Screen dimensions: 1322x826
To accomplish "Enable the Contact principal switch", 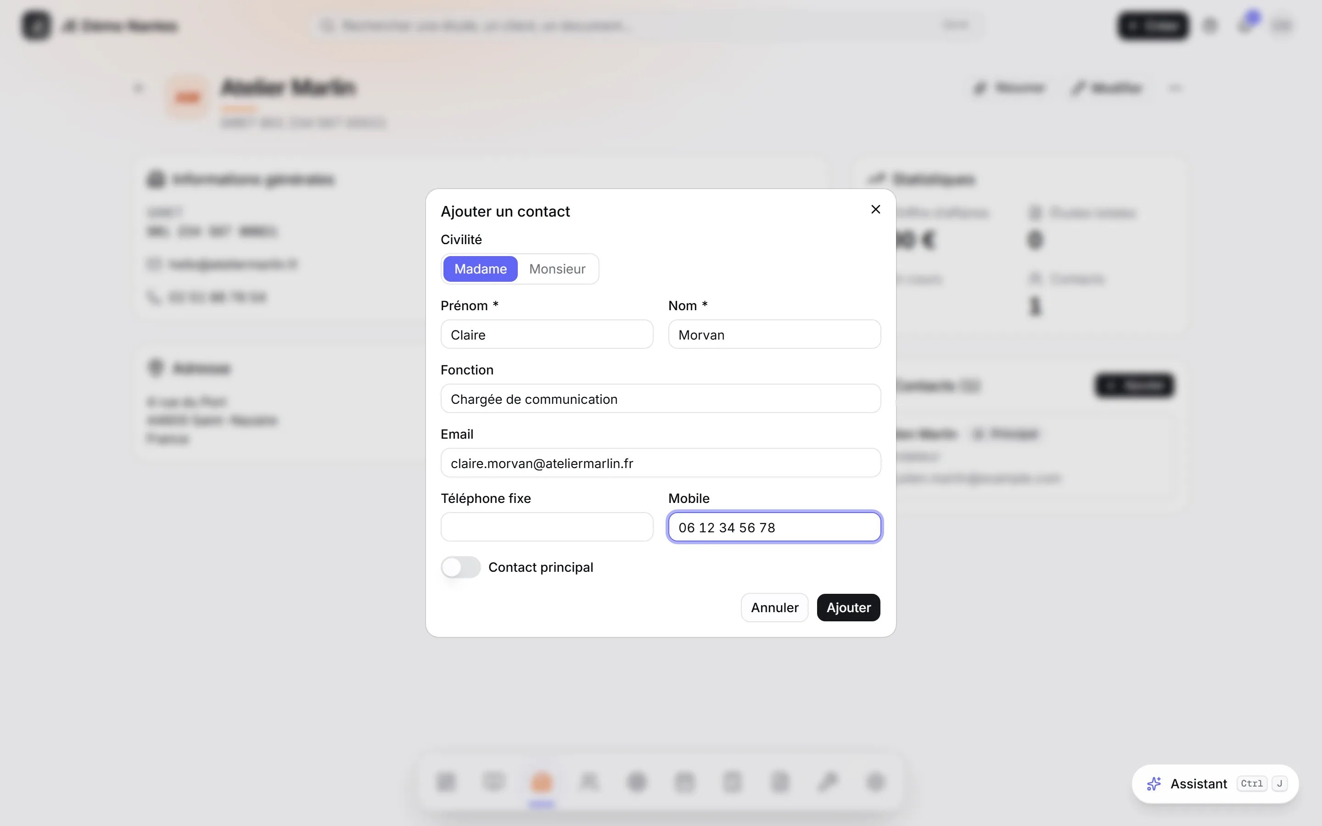I will point(460,567).
